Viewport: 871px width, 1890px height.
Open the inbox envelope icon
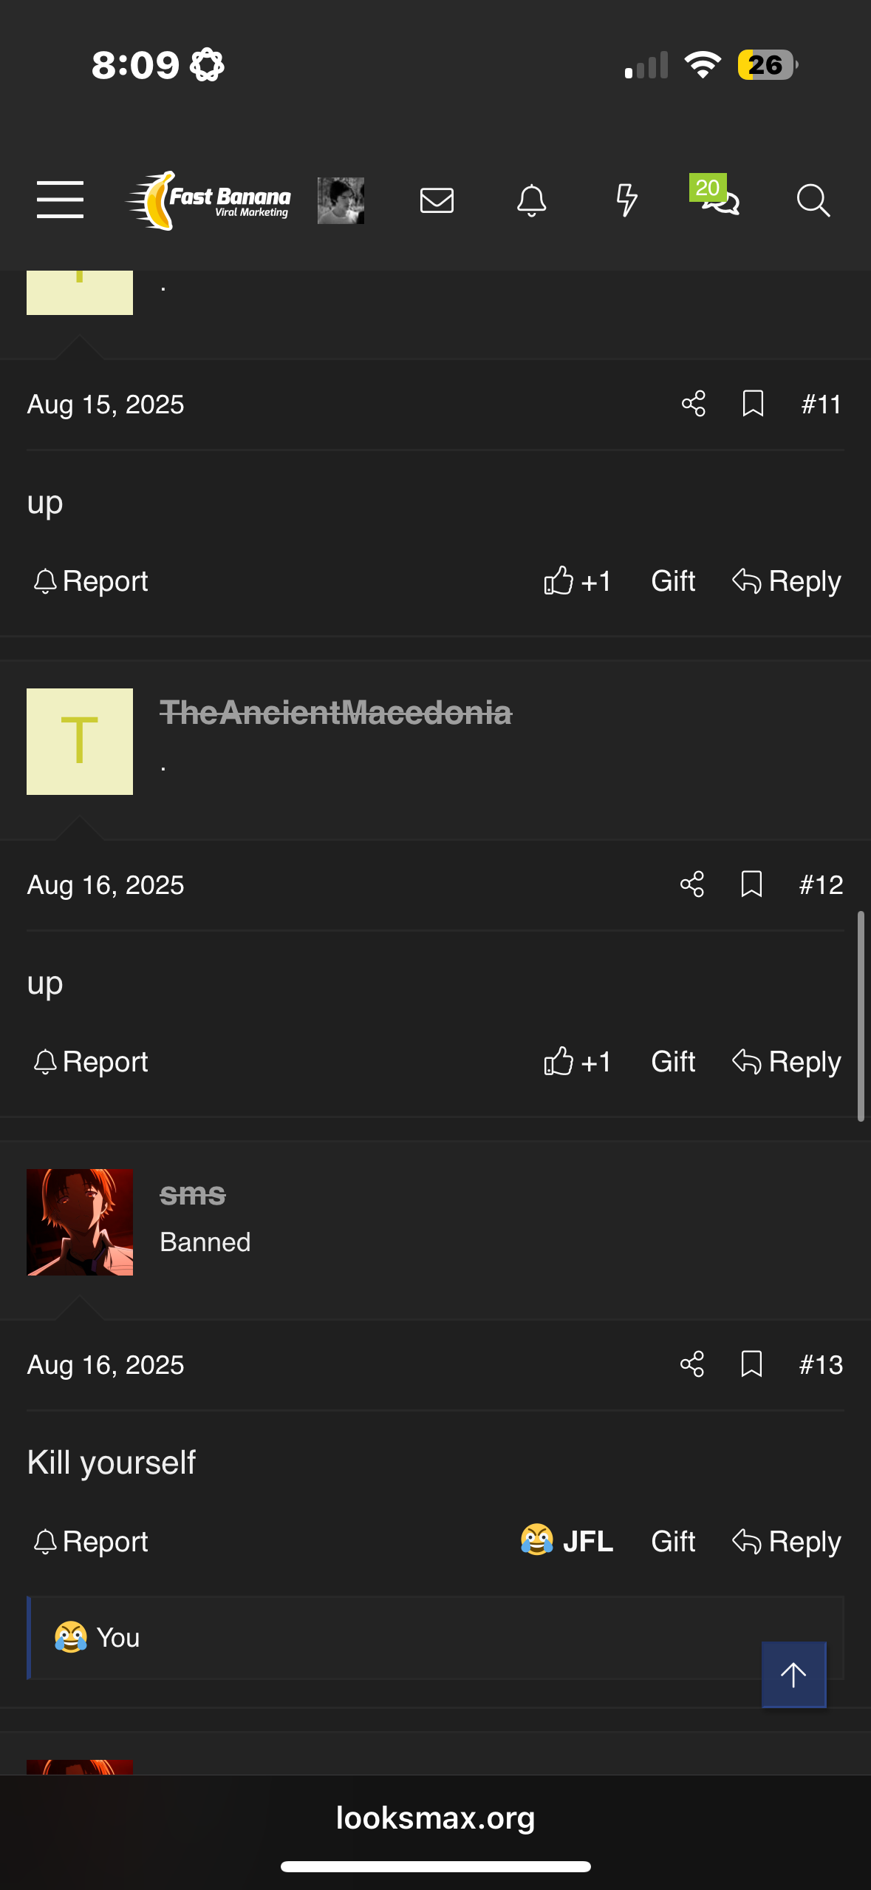pos(437,200)
